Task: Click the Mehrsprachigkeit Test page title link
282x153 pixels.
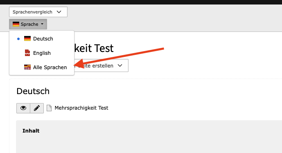Action: pyautogui.click(x=81, y=108)
